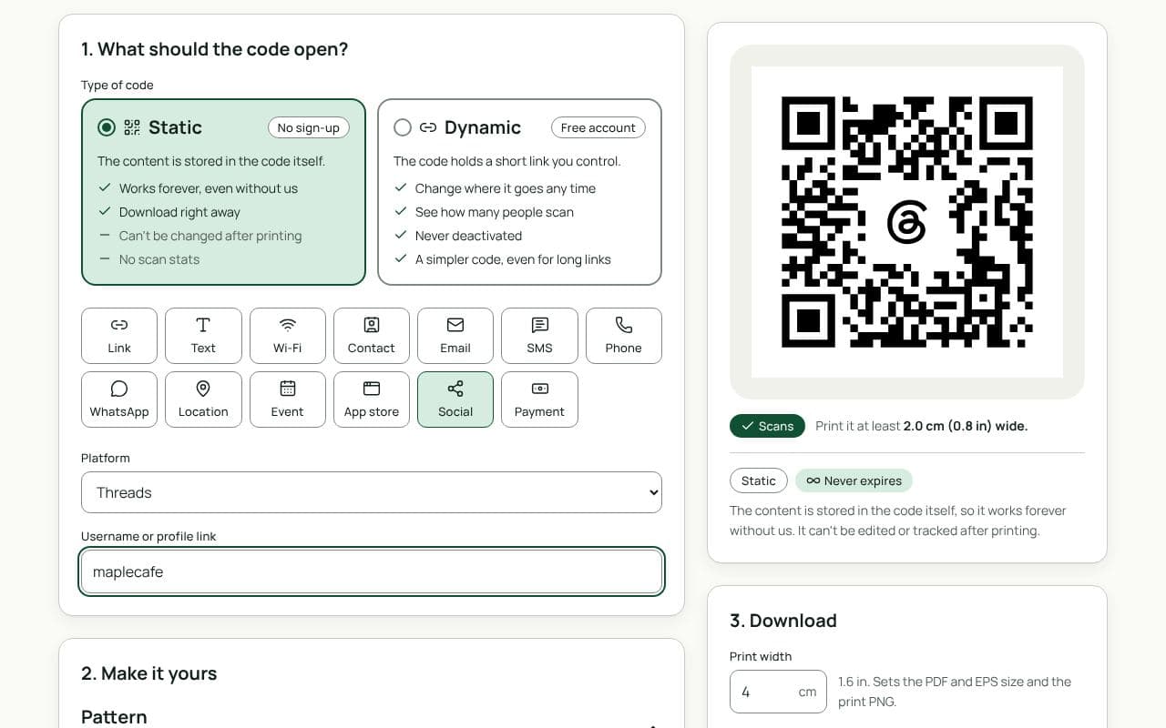The width and height of the screenshot is (1166, 728).
Task: Click 'Change where it goes any time'
Action: point(506,188)
